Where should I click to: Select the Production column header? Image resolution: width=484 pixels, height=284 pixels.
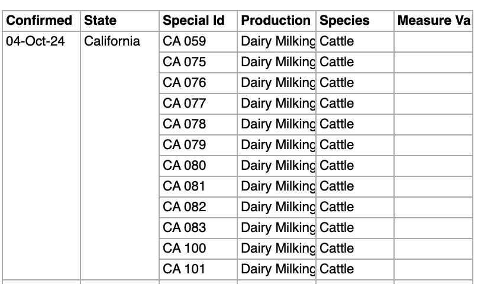coord(276,21)
